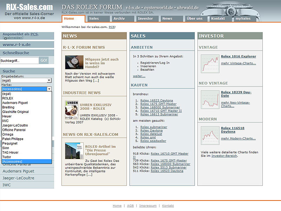
Task: Go to the Archiv tab
Action: 123,19
